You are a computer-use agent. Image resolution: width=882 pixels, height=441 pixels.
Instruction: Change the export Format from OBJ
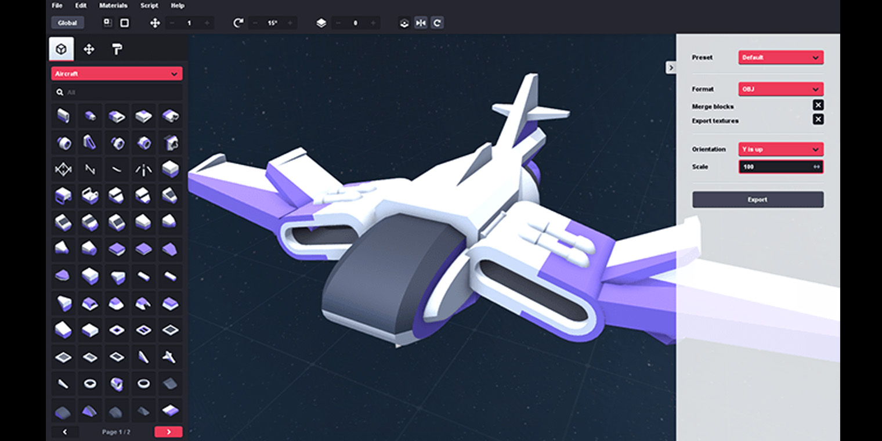coord(780,89)
